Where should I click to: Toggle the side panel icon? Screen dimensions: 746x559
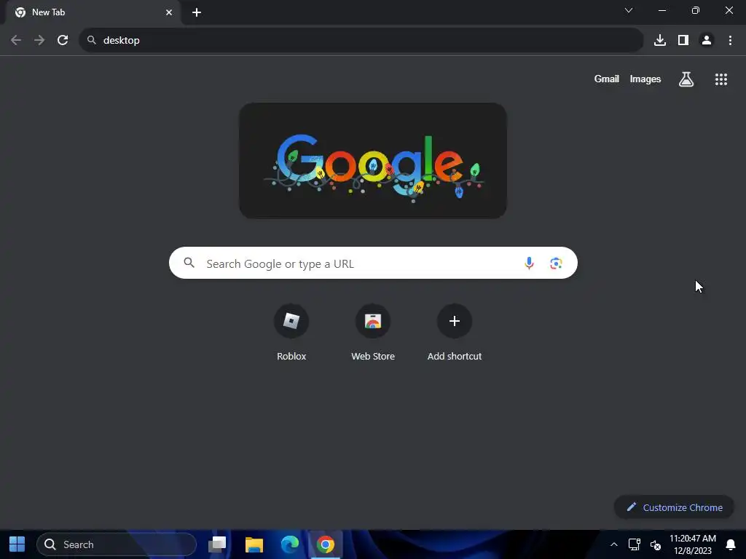point(683,41)
